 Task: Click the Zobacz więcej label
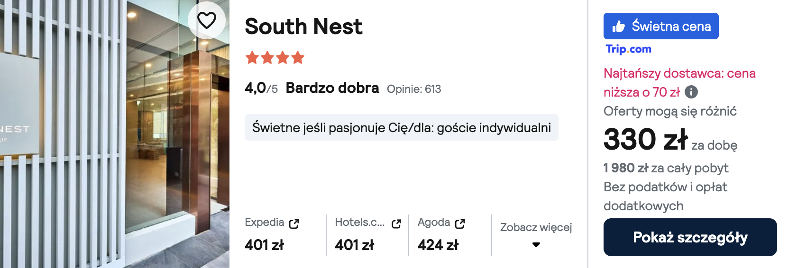536,227
